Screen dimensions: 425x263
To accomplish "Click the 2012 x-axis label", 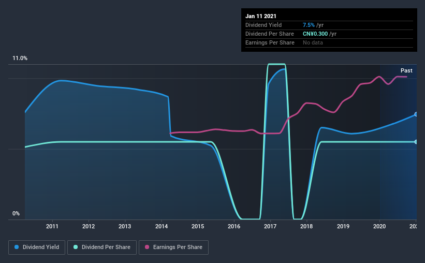I will [89, 226].
